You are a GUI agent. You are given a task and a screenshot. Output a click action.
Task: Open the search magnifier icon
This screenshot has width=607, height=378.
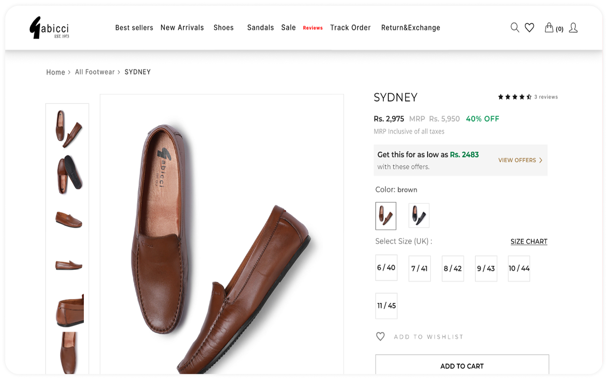coord(515,28)
